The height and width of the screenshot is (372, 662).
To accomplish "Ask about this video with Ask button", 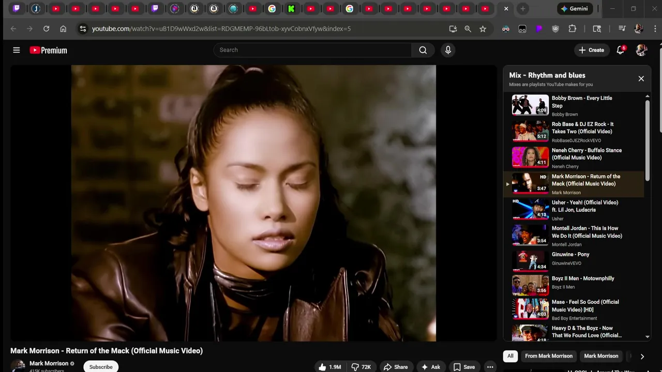I will (x=431, y=367).
